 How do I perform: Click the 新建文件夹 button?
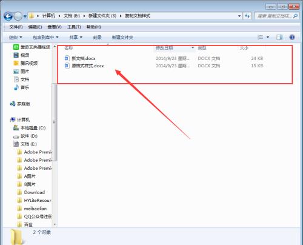tap(122, 38)
